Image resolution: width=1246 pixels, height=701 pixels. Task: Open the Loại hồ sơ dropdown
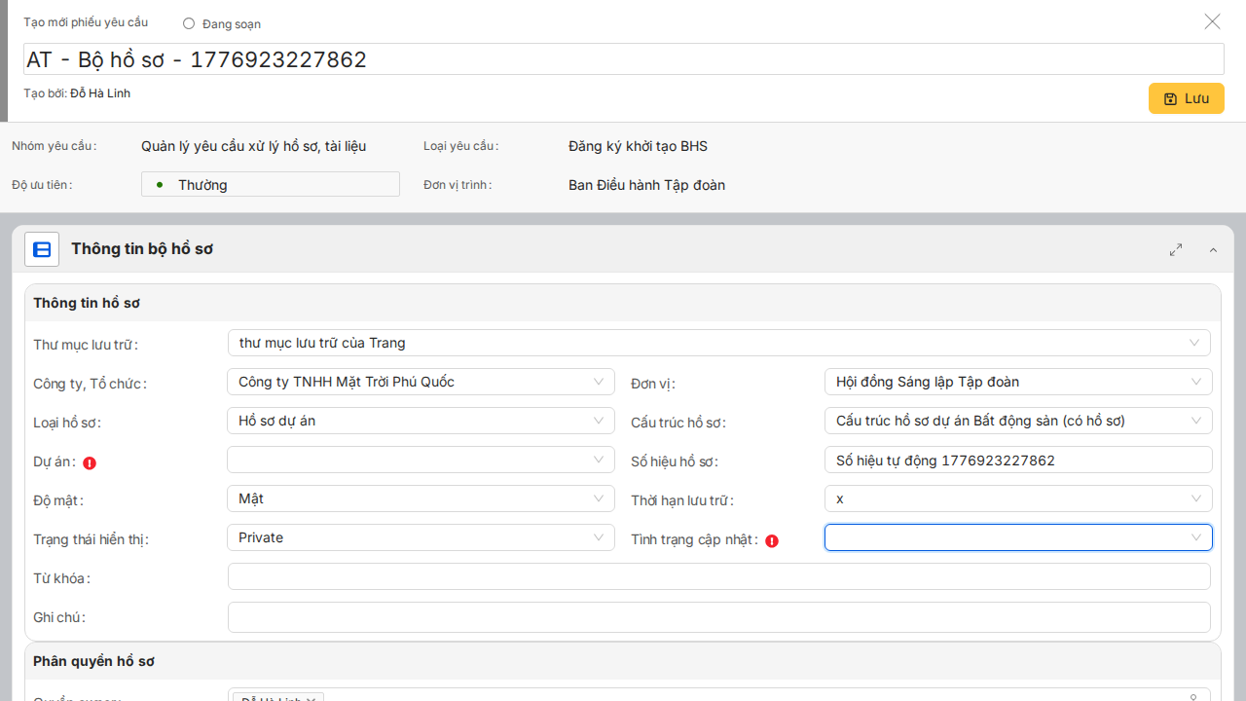[421, 421]
